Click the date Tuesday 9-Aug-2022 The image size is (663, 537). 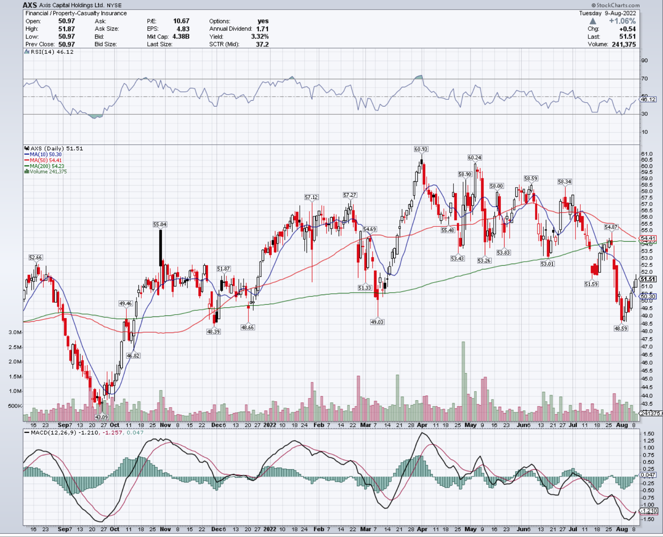607,13
